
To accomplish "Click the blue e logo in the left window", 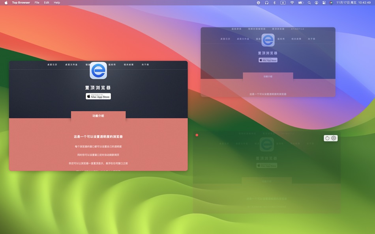I will 98,71.
